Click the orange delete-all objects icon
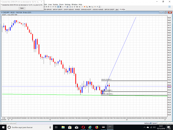Screen dimensions: 173x130 (87, 7)
